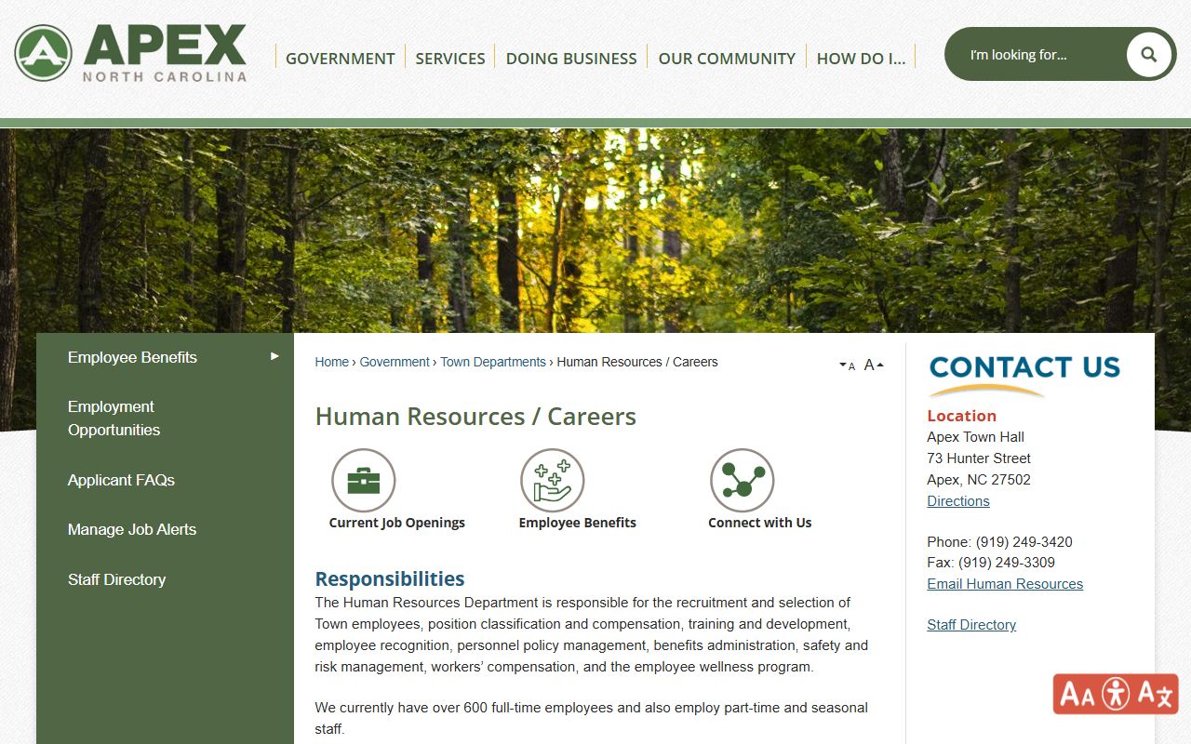Open the Services navigation menu
This screenshot has height=744, width=1191.
point(450,58)
